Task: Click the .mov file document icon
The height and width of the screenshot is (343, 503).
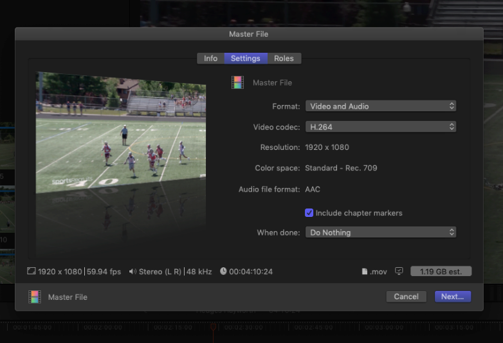Action: tap(365, 272)
